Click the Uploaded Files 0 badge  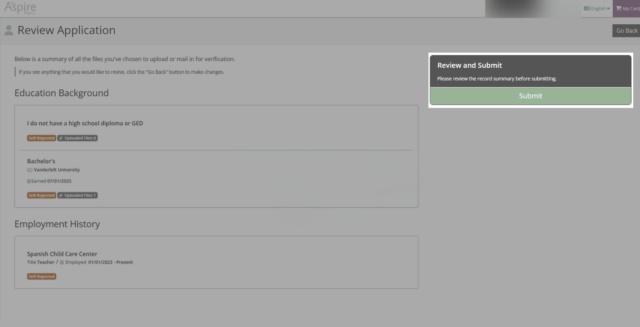click(x=77, y=138)
